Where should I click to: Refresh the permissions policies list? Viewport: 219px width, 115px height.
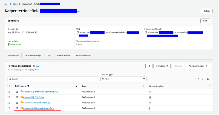pos(149,66)
